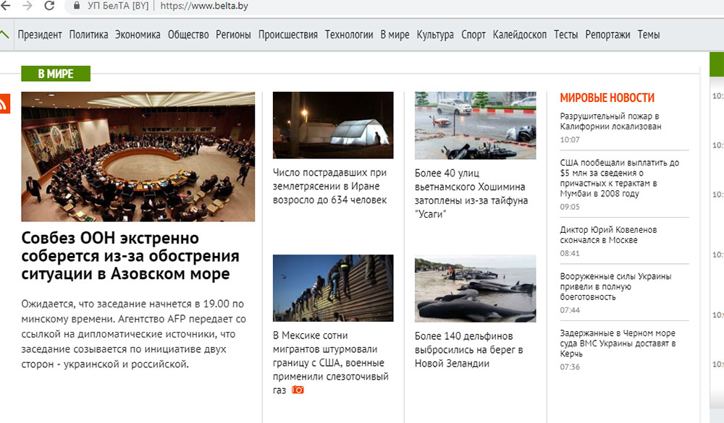Click the beached dolphins thumbnail image
The height and width of the screenshot is (423, 724).
(x=475, y=288)
